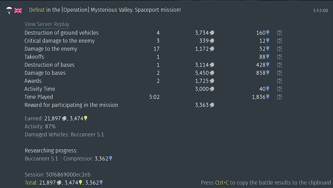Screen dimensions: 333x188
Task: Select the Defeat mission header text
Action: [105, 10]
